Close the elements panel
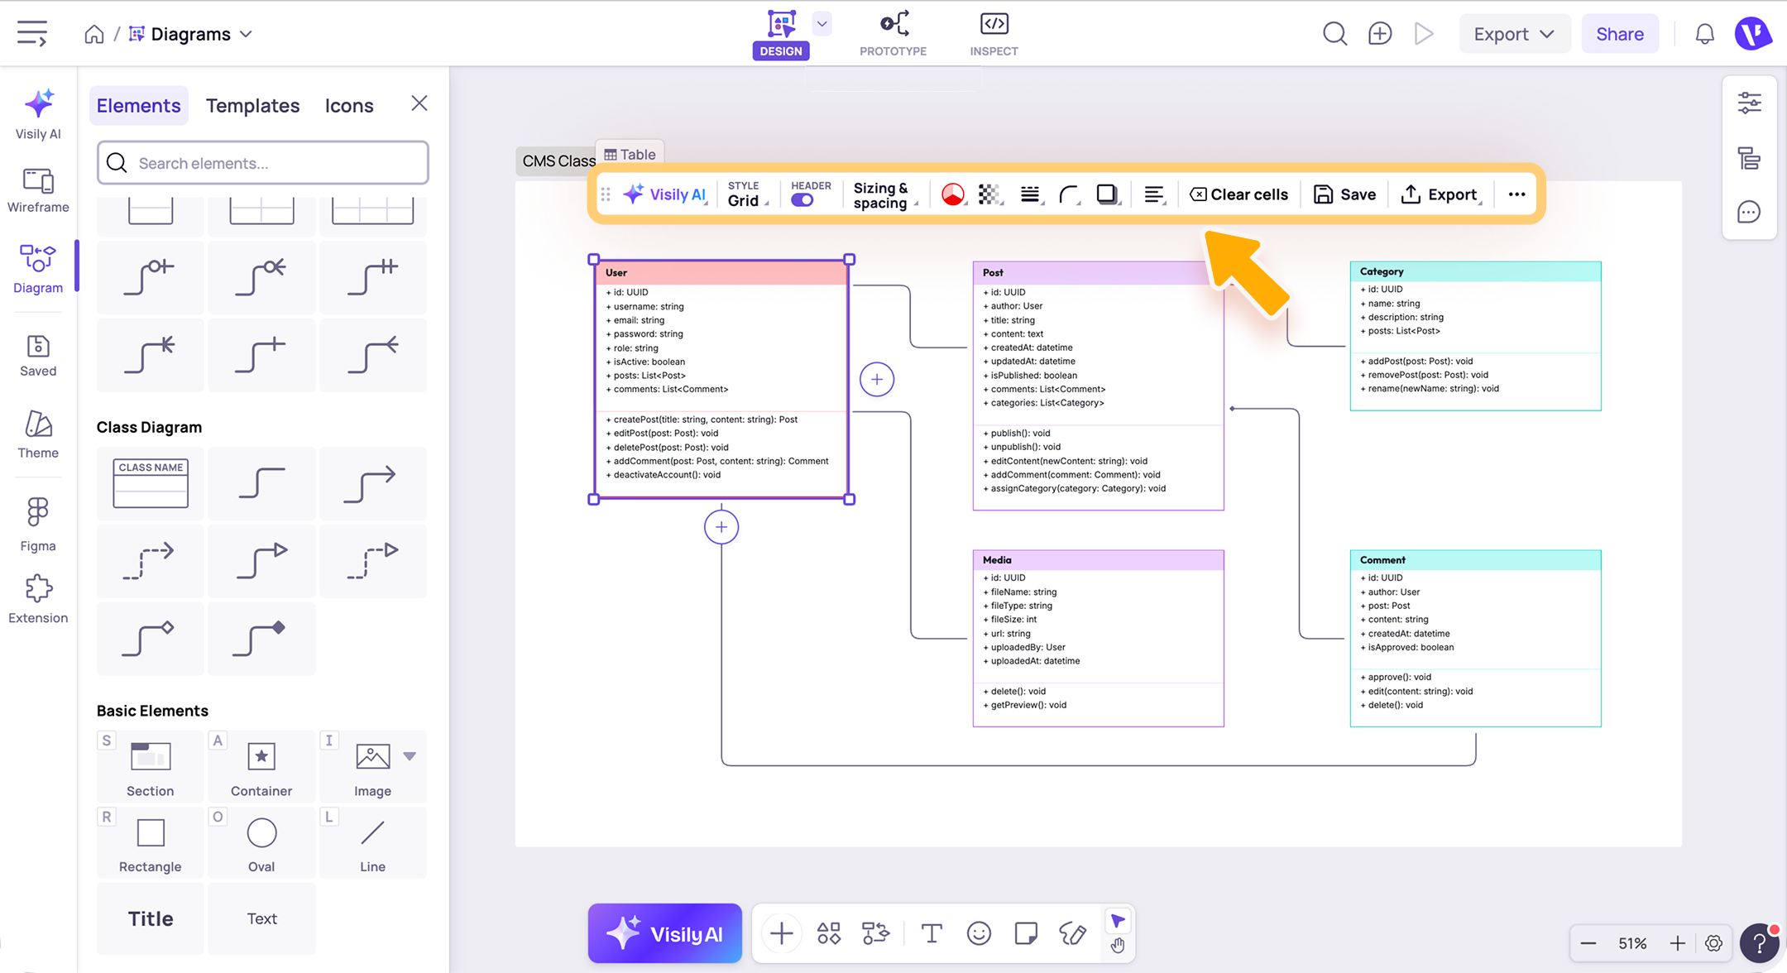The height and width of the screenshot is (973, 1787). pyautogui.click(x=419, y=103)
